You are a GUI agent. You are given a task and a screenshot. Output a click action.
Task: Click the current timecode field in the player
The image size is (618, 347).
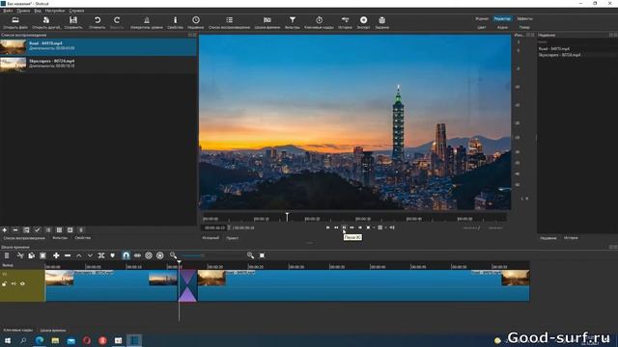(x=214, y=227)
